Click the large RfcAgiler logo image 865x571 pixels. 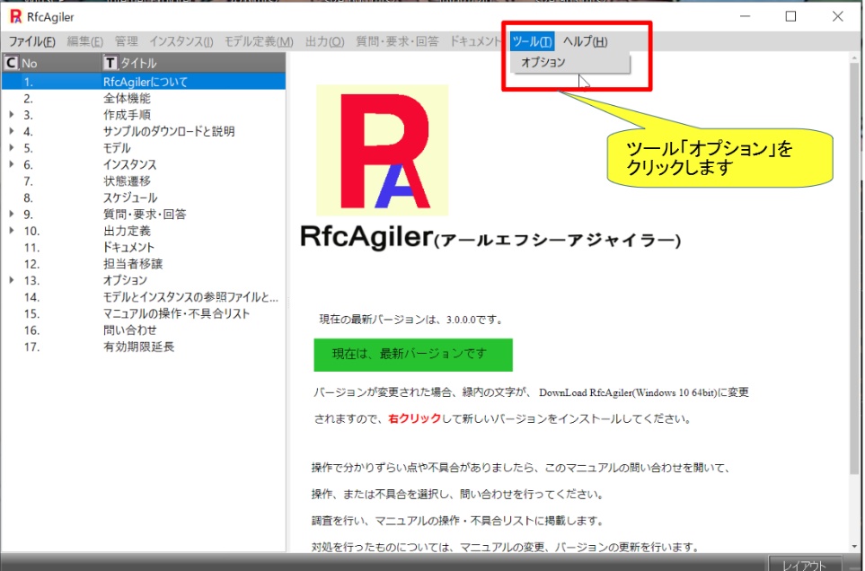coord(383,150)
